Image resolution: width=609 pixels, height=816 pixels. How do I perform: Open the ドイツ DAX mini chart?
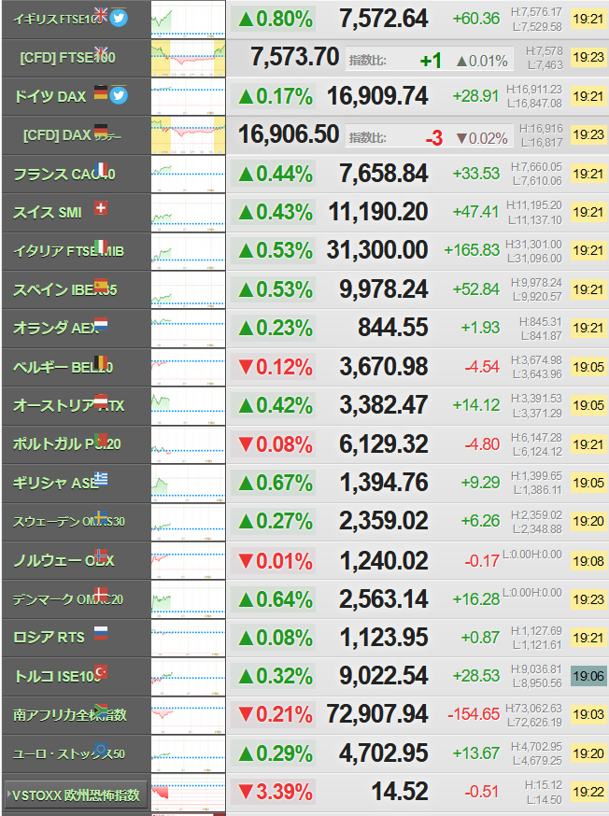[x=188, y=97]
